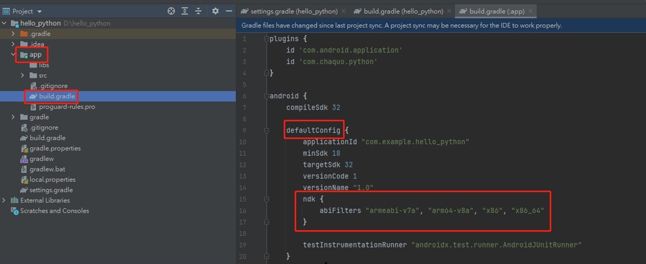Click the .idea folder name

36,44
